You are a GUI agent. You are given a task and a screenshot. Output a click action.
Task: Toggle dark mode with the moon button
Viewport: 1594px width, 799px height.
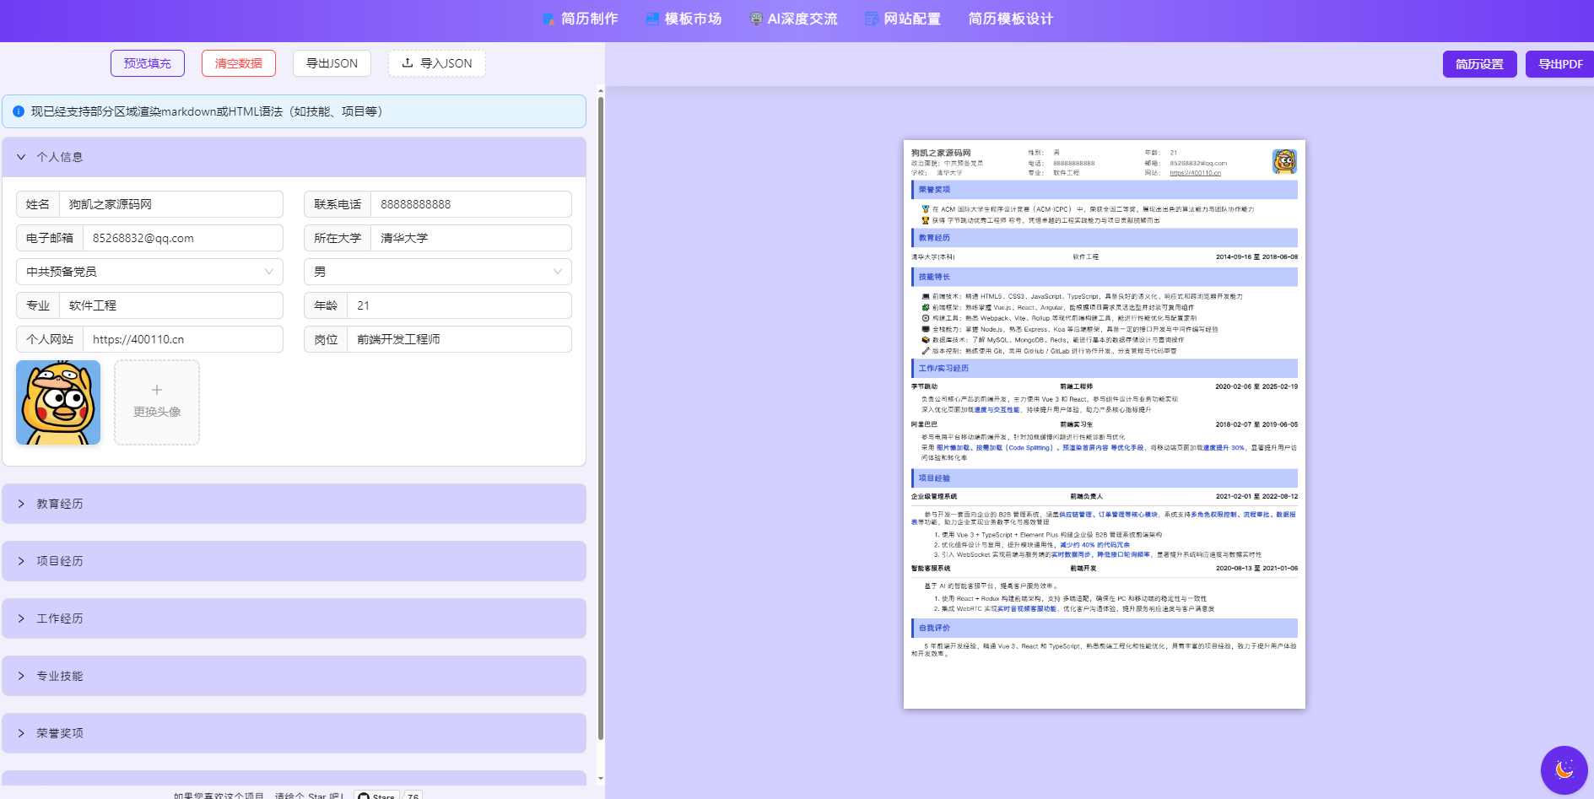coord(1564,770)
